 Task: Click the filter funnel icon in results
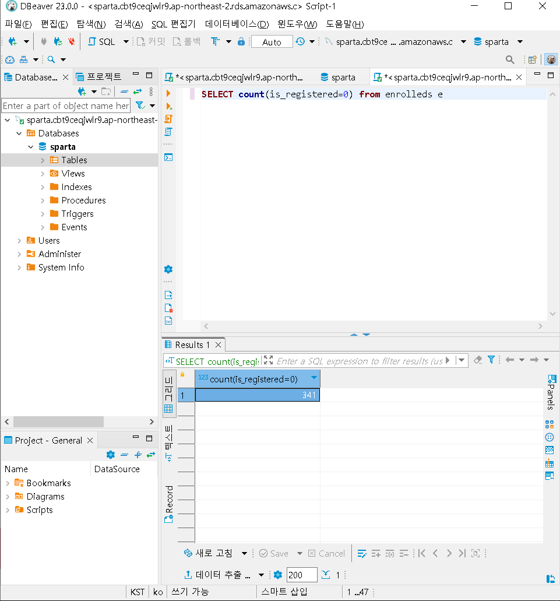click(491, 360)
